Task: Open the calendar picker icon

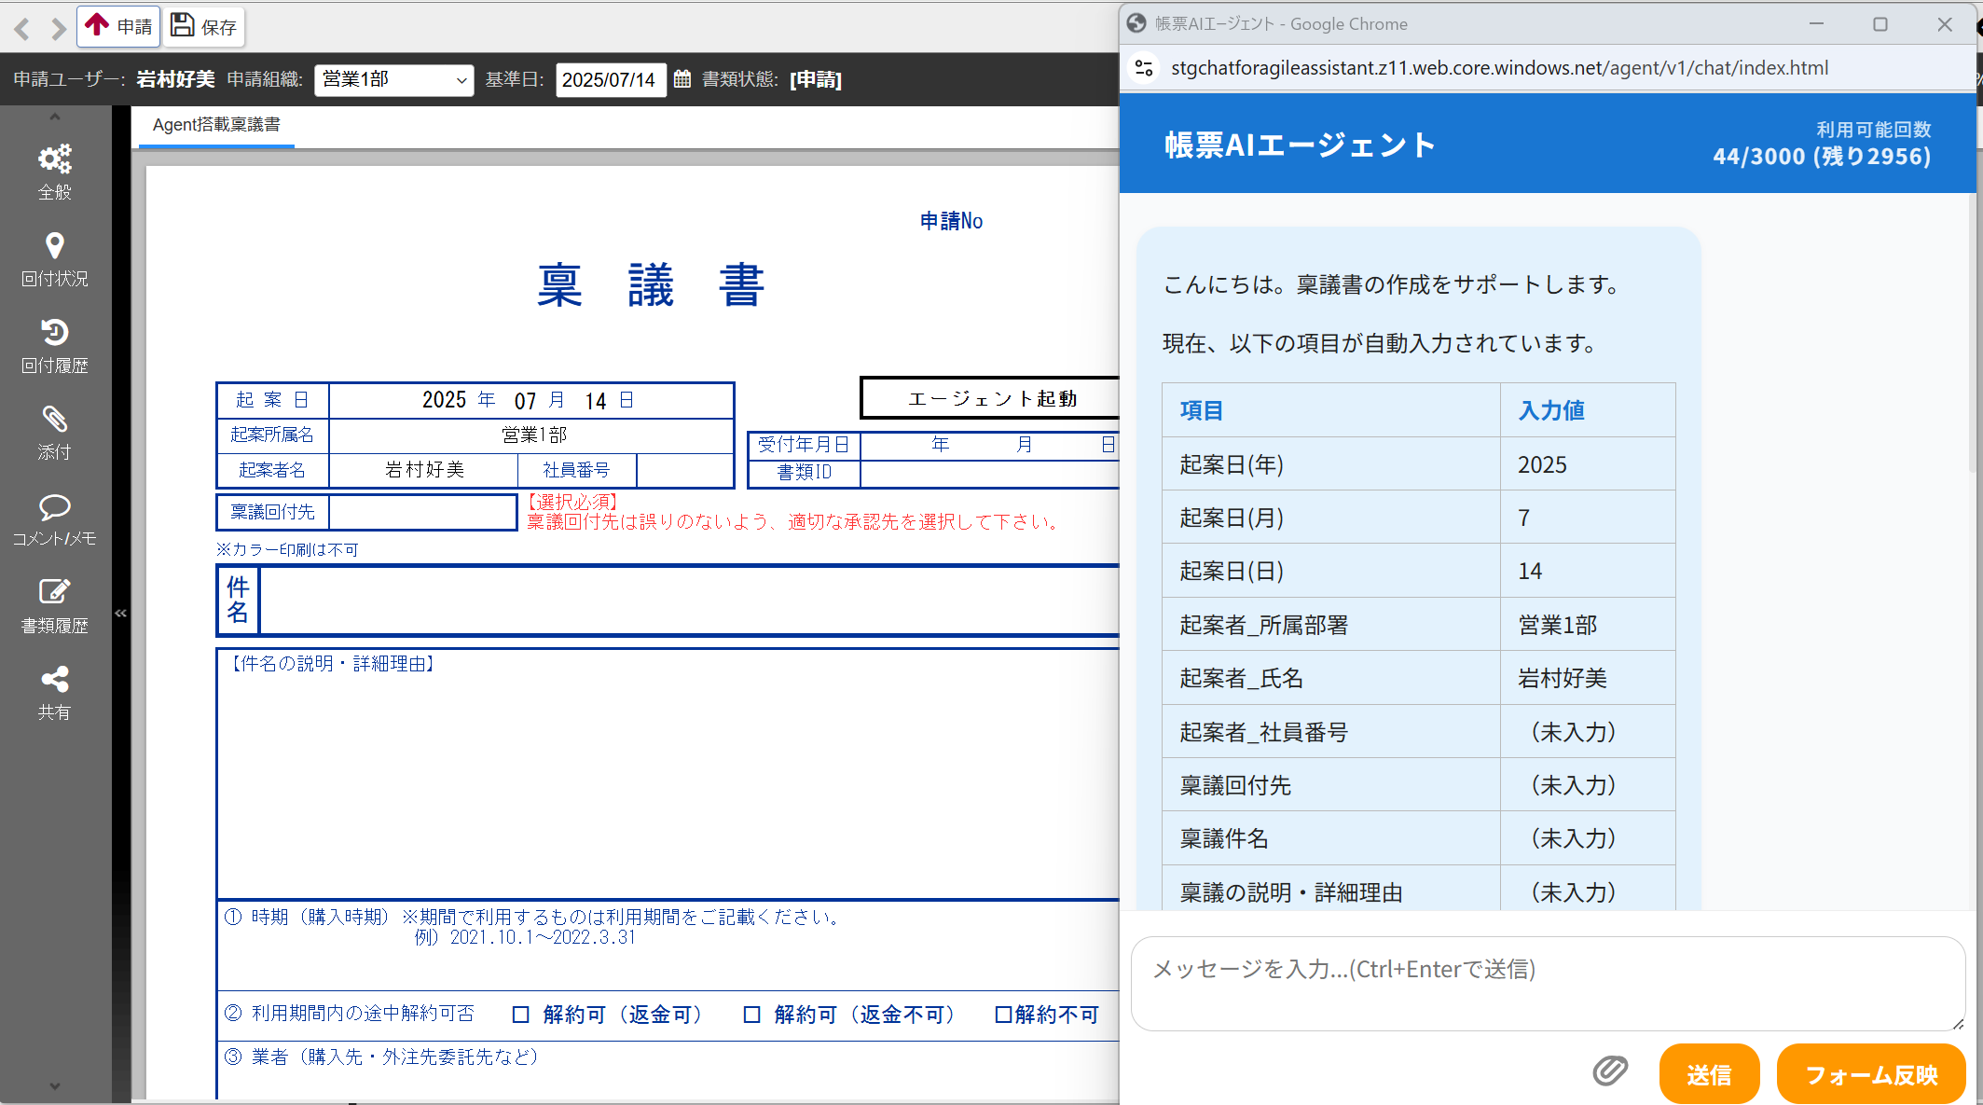Action: pos(682,79)
